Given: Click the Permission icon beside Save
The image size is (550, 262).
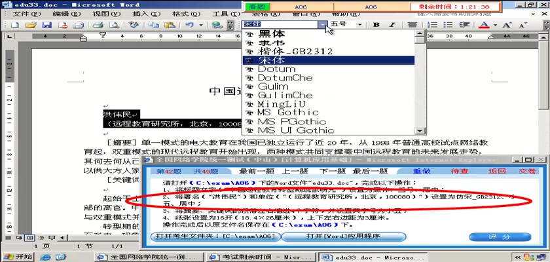Looking at the screenshot, I should pyautogui.click(x=62, y=25).
